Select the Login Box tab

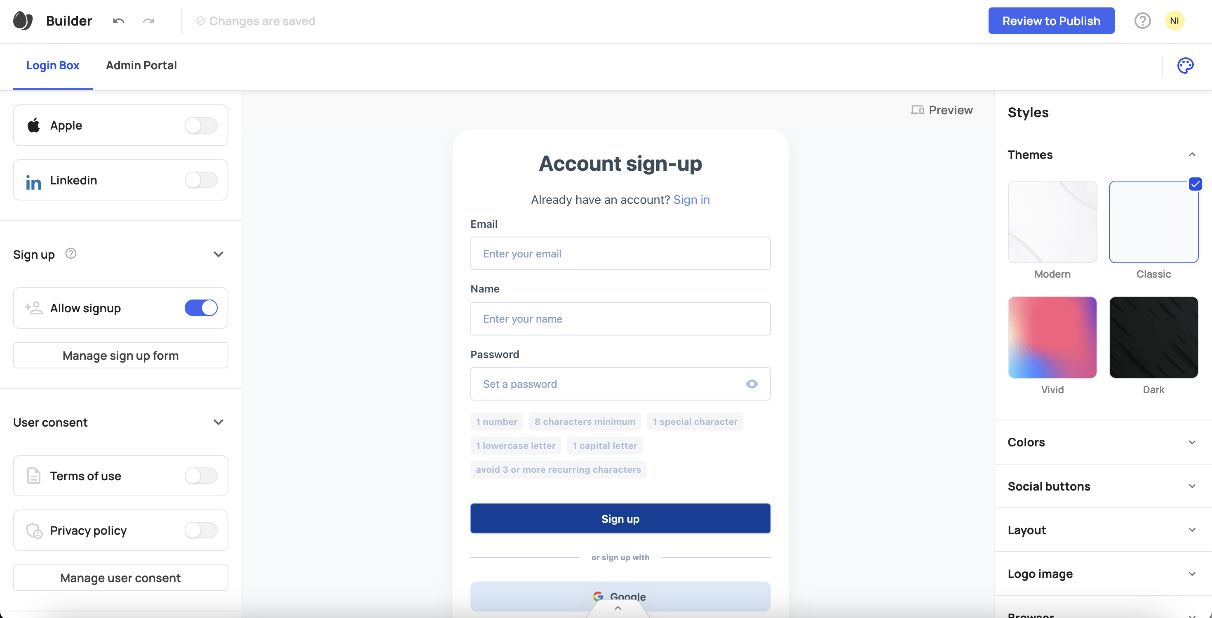click(x=53, y=66)
